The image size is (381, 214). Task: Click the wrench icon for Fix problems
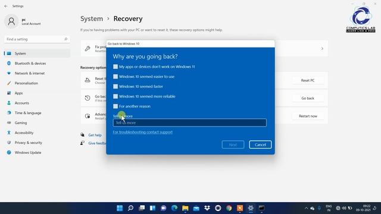(x=88, y=49)
